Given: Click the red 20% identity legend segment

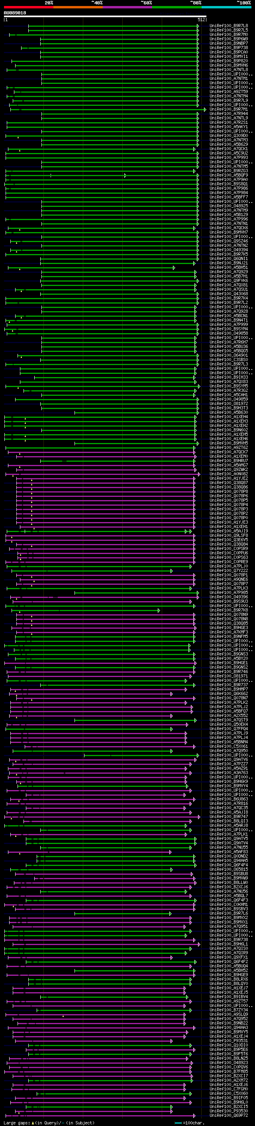Looking at the screenshot, I should 28,7.
